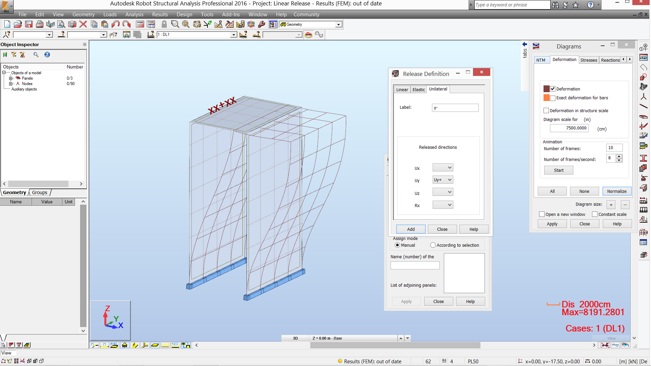Viewport: 651px width, 366px height.
Task: Switch to the Elastic release tab
Action: point(418,89)
